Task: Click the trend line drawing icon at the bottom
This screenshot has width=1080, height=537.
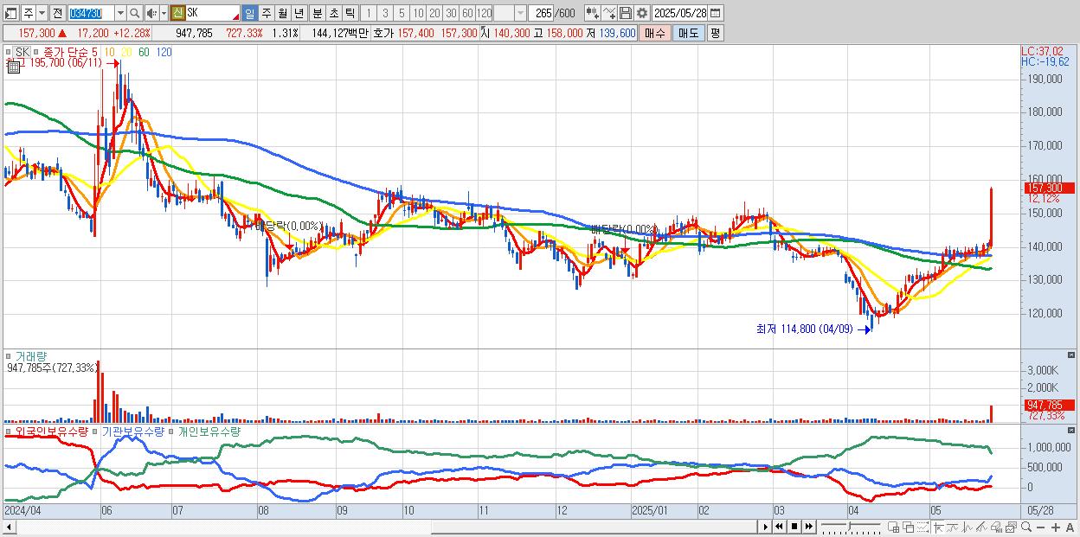Action: [x=953, y=527]
